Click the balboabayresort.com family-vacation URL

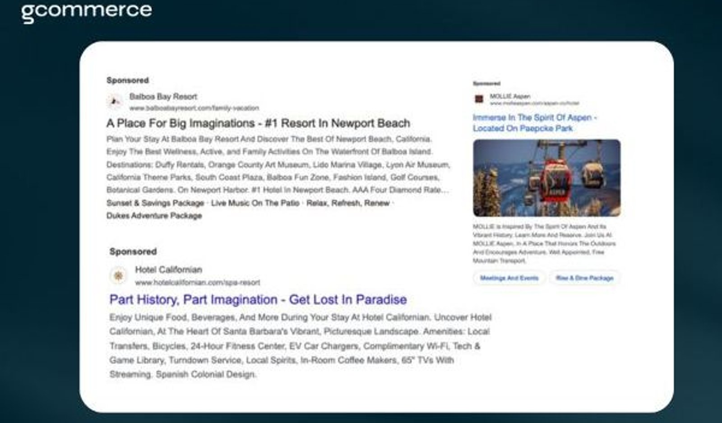(x=194, y=108)
